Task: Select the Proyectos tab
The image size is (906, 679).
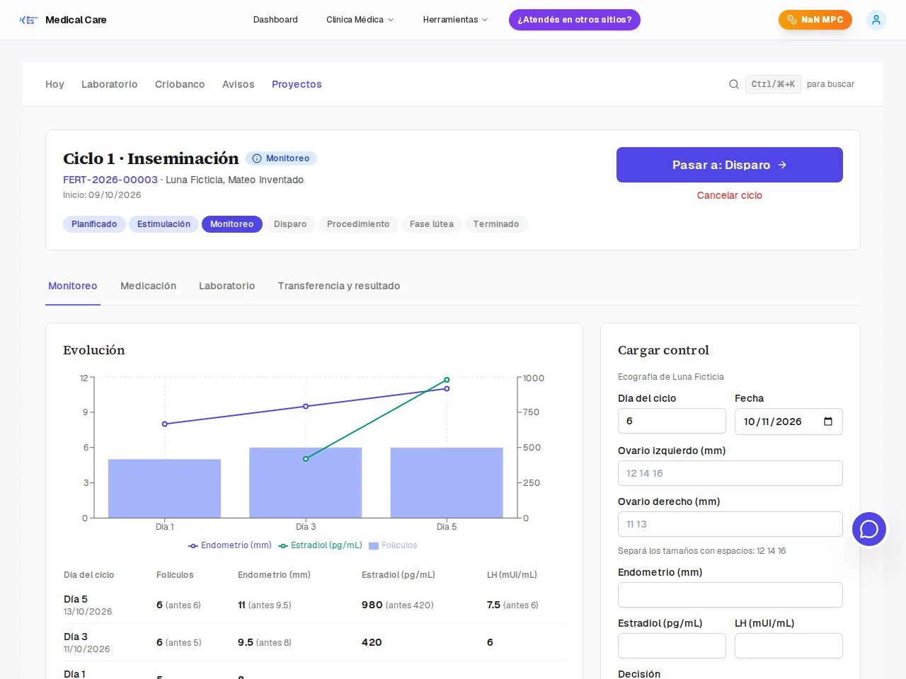Action: [x=297, y=84]
